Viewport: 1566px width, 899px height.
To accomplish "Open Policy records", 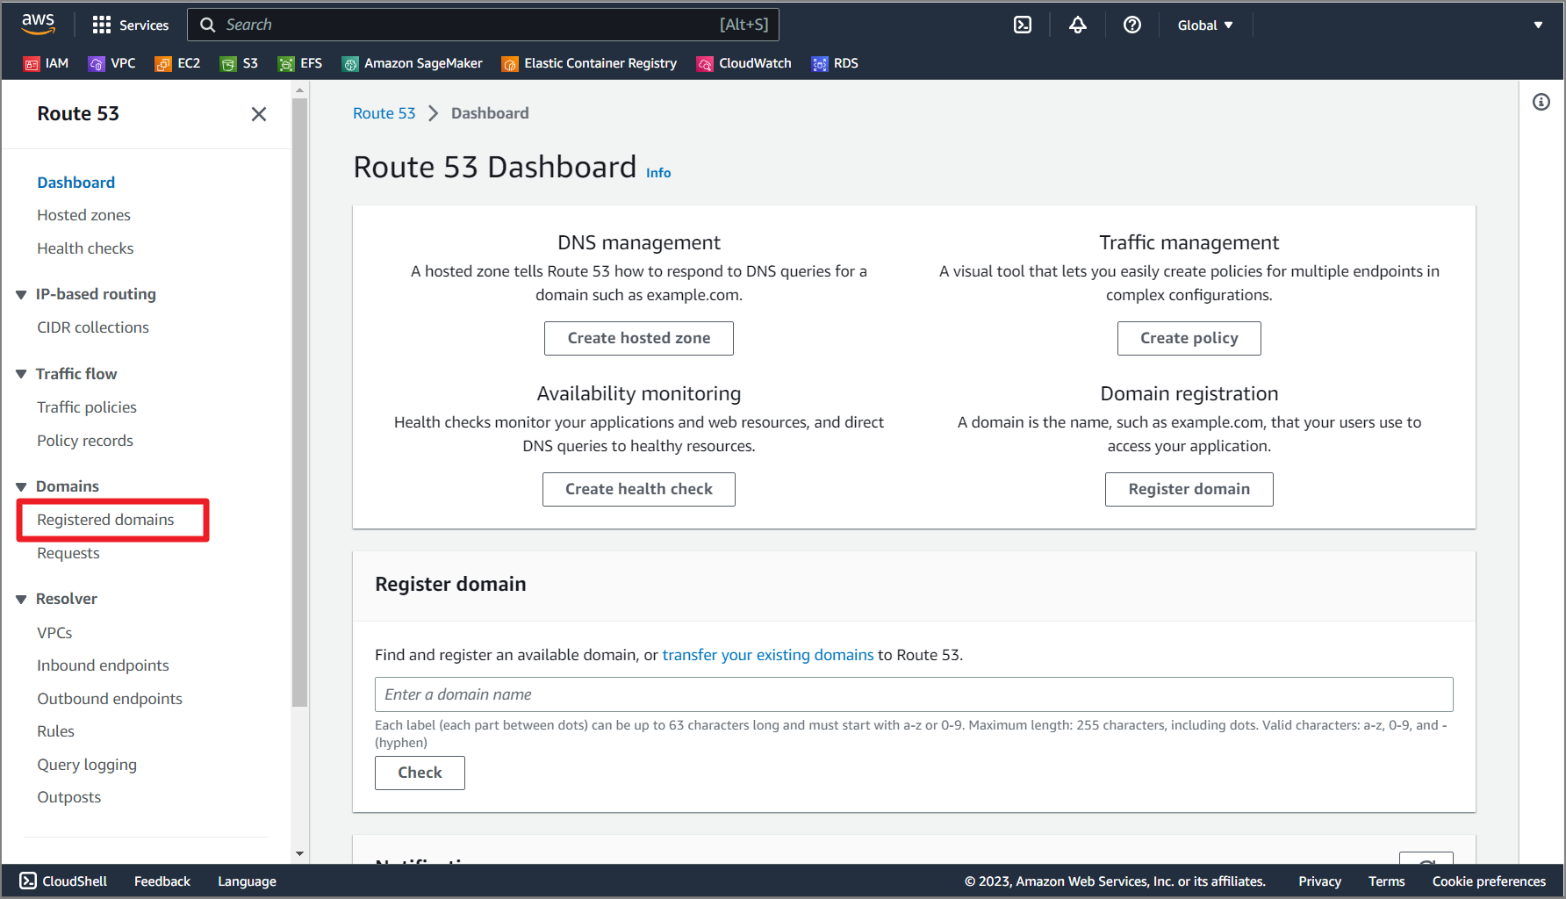I will tap(85, 441).
